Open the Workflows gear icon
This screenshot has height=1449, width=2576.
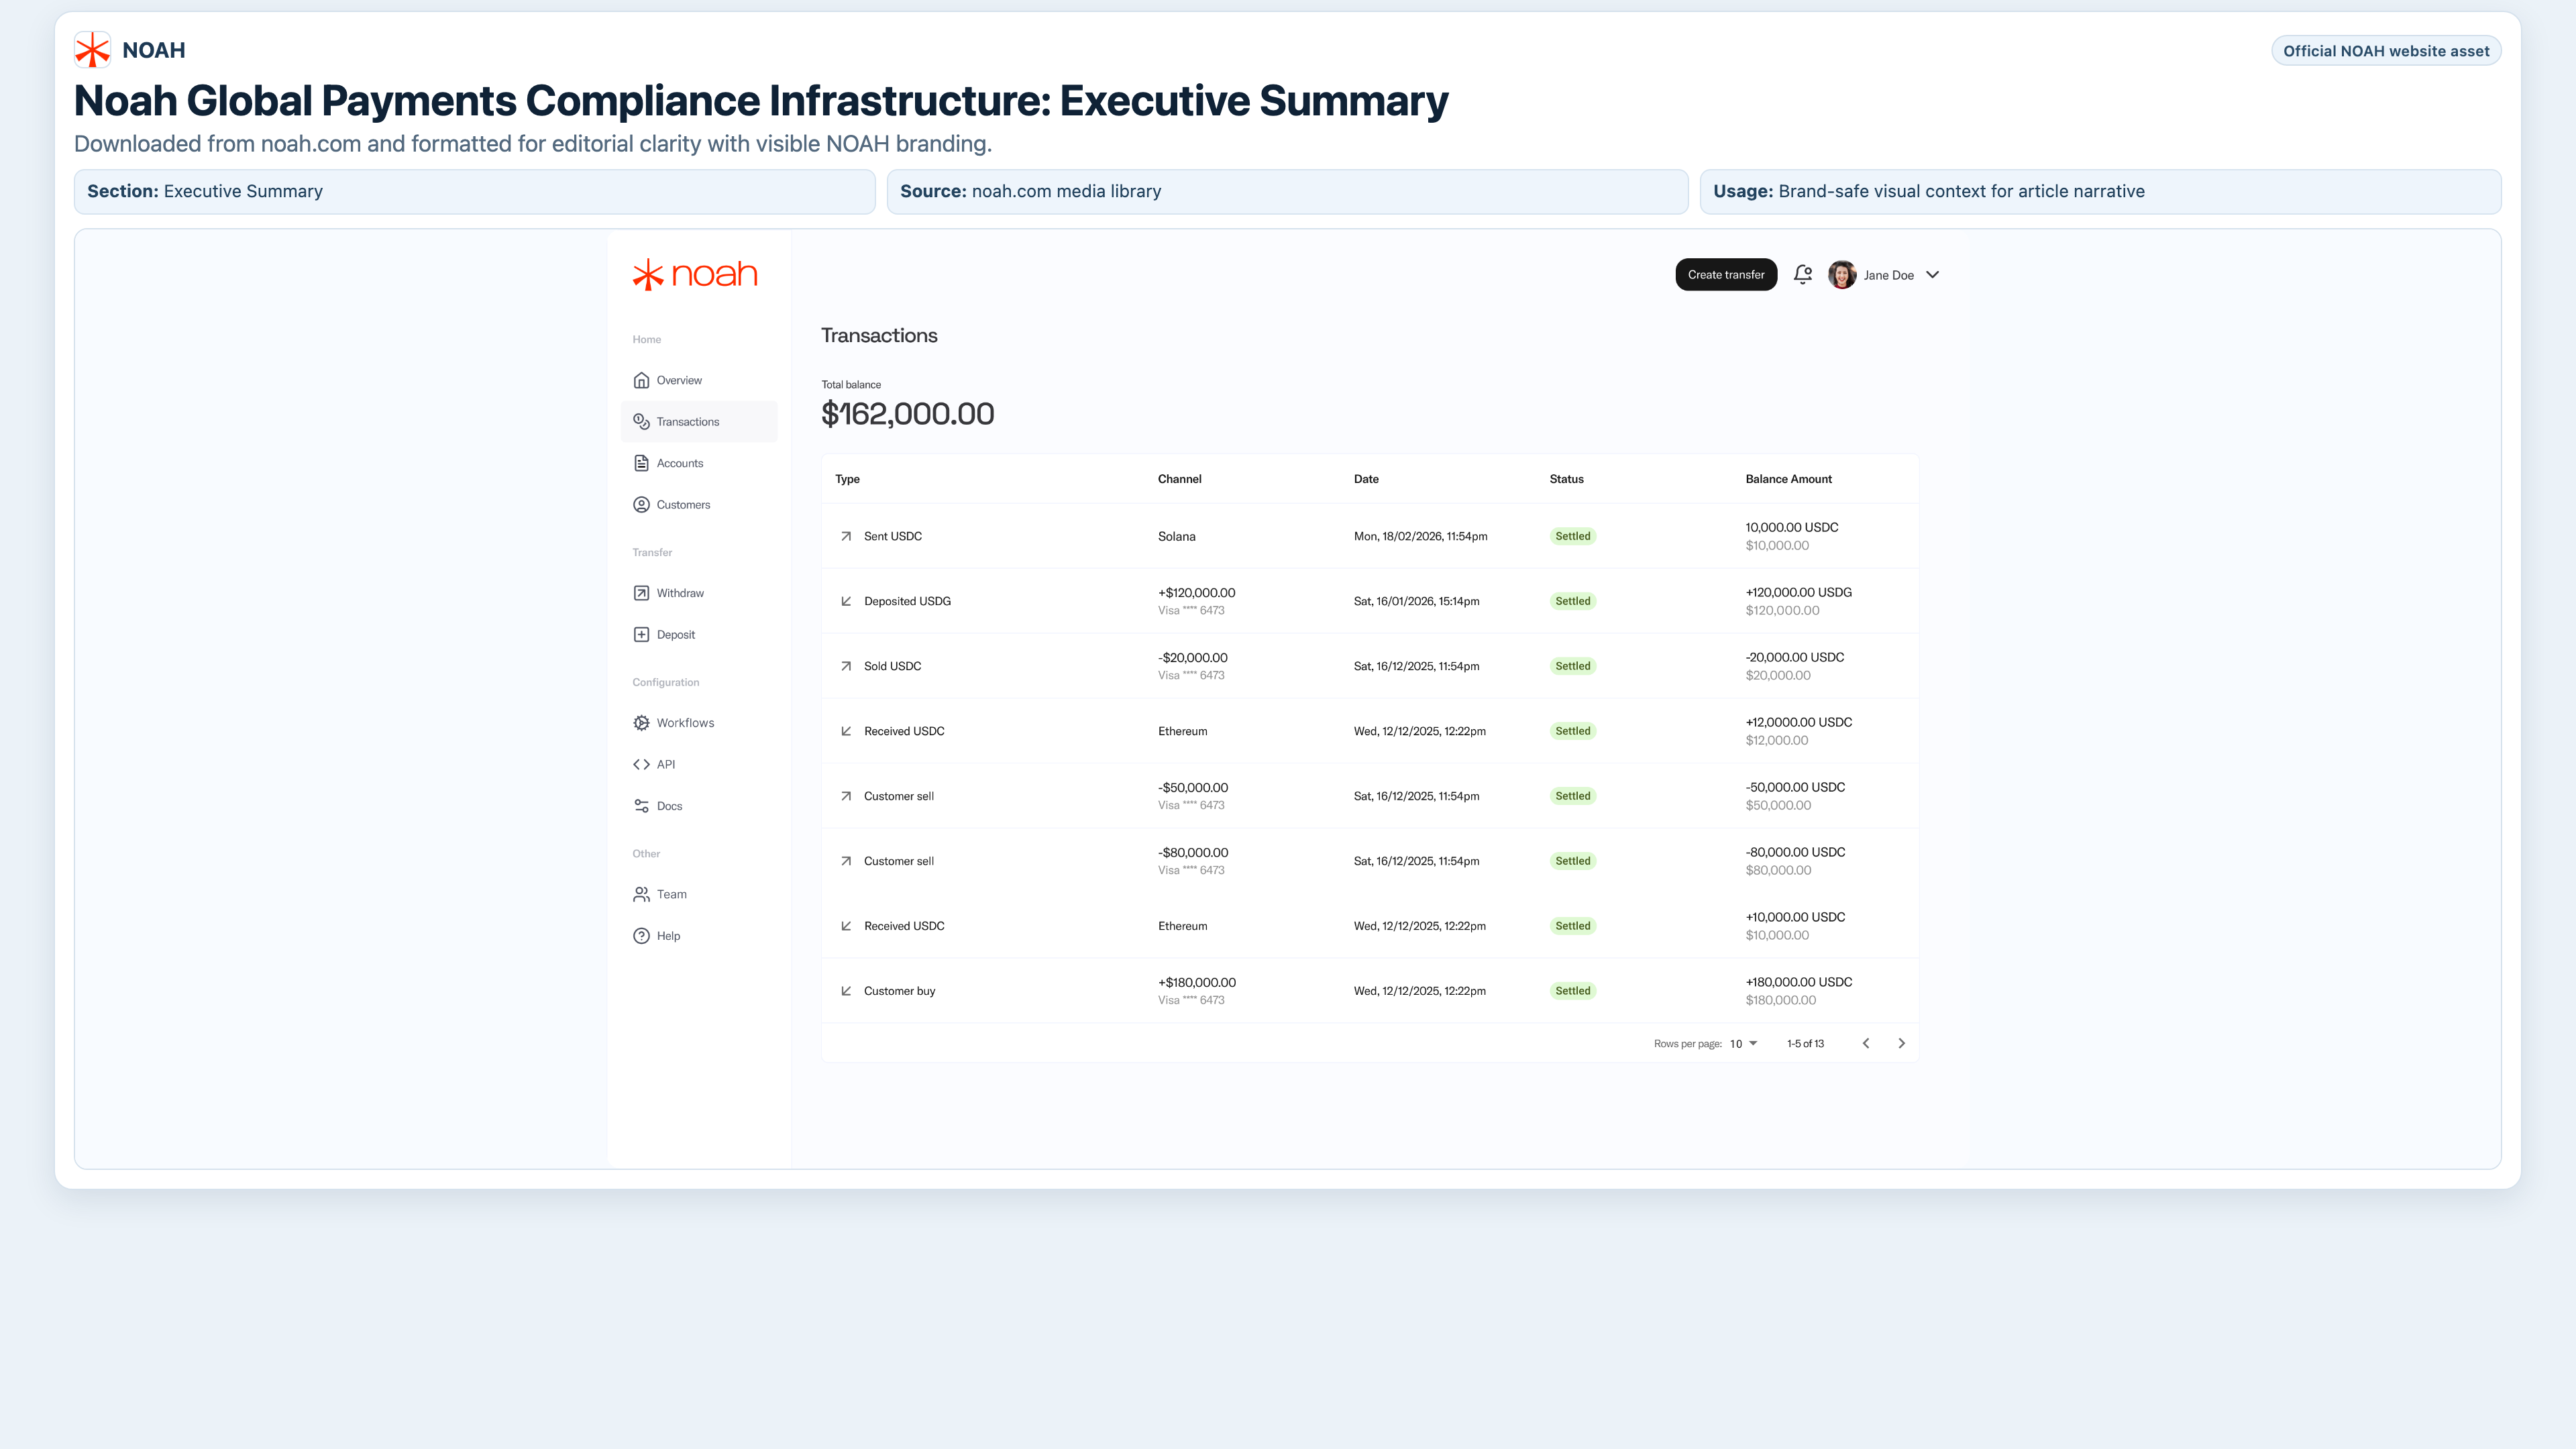coord(641,723)
